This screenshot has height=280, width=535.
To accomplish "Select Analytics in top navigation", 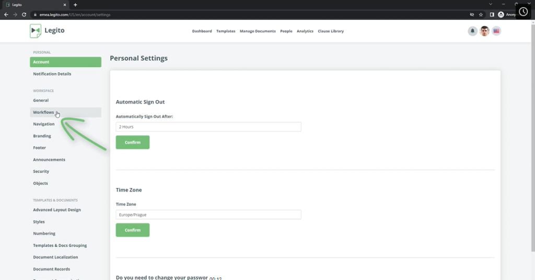I will click(x=305, y=31).
